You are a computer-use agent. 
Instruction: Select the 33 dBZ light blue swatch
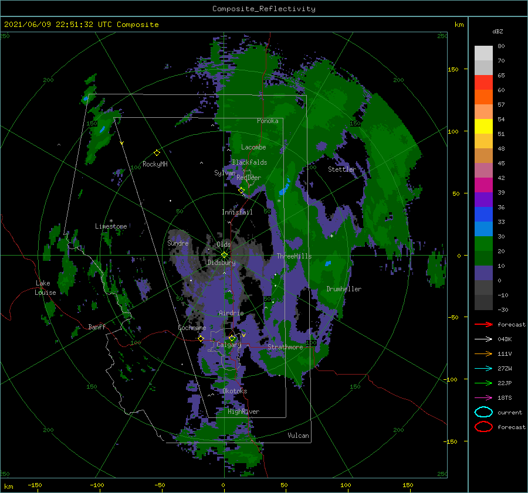pyautogui.click(x=483, y=229)
